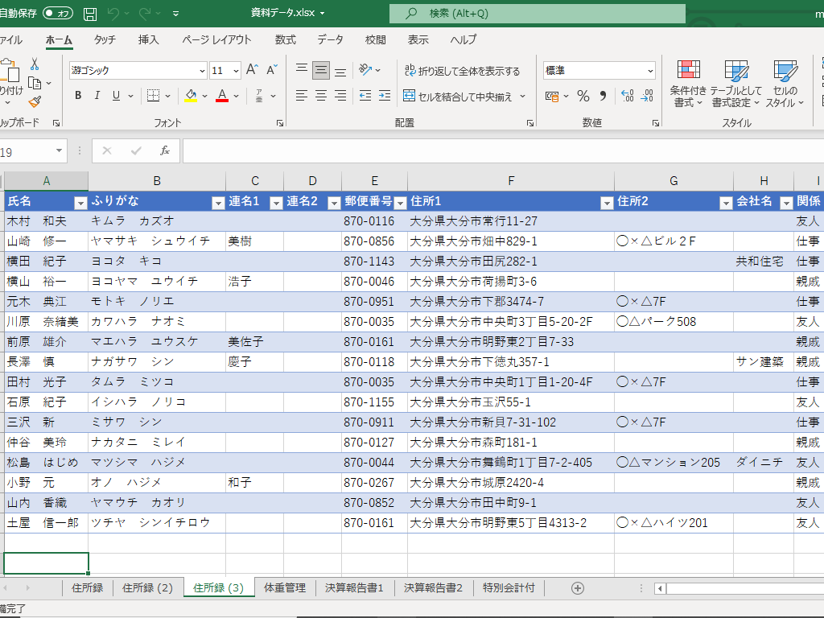The width and height of the screenshot is (824, 618).
Task: Click the Copy icon
Action: [35, 83]
